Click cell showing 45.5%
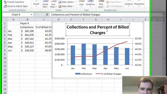This screenshot has height=94, width=167. pos(44,43)
